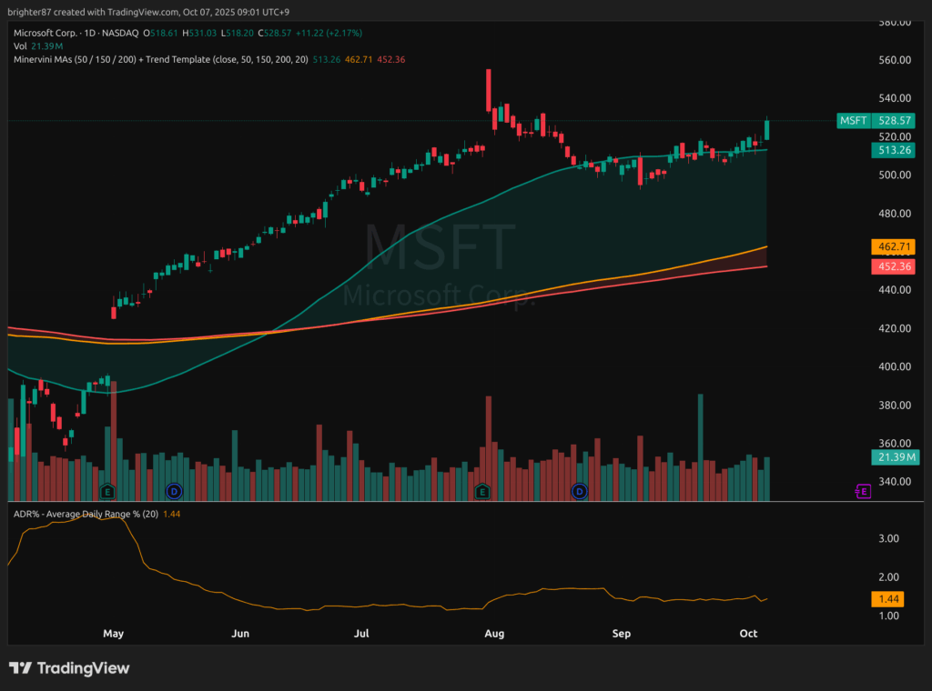
Task: Click the TradingView logo at bottom left
Action: click(69, 668)
